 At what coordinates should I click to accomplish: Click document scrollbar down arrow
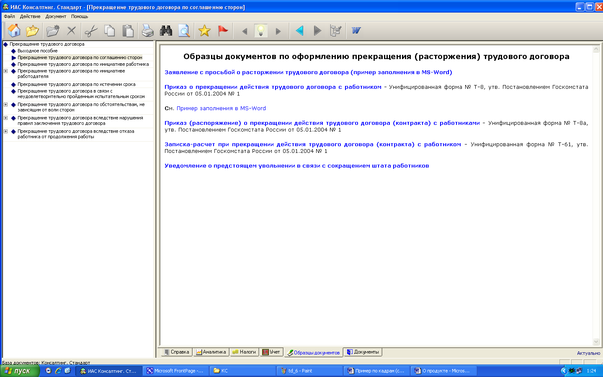tap(596, 342)
